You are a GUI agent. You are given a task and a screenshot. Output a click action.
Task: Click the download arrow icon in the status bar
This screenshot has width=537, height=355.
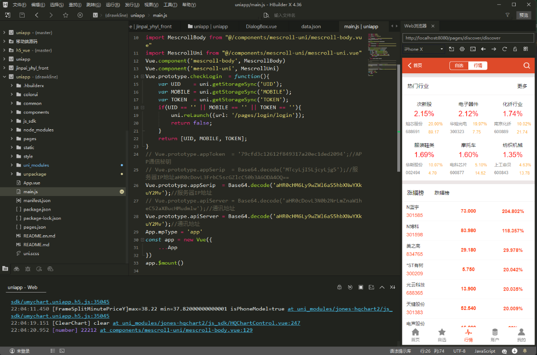point(514,351)
